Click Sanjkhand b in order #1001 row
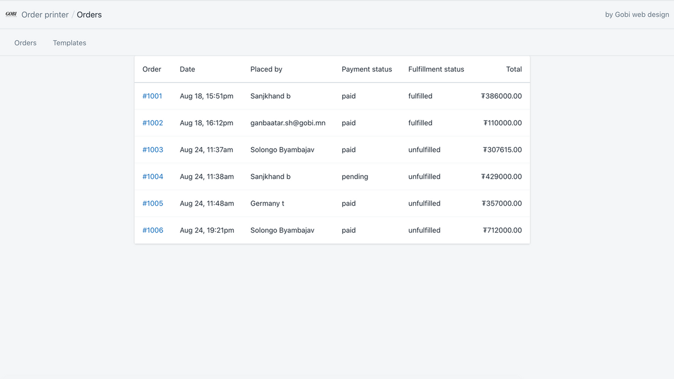 click(x=271, y=96)
